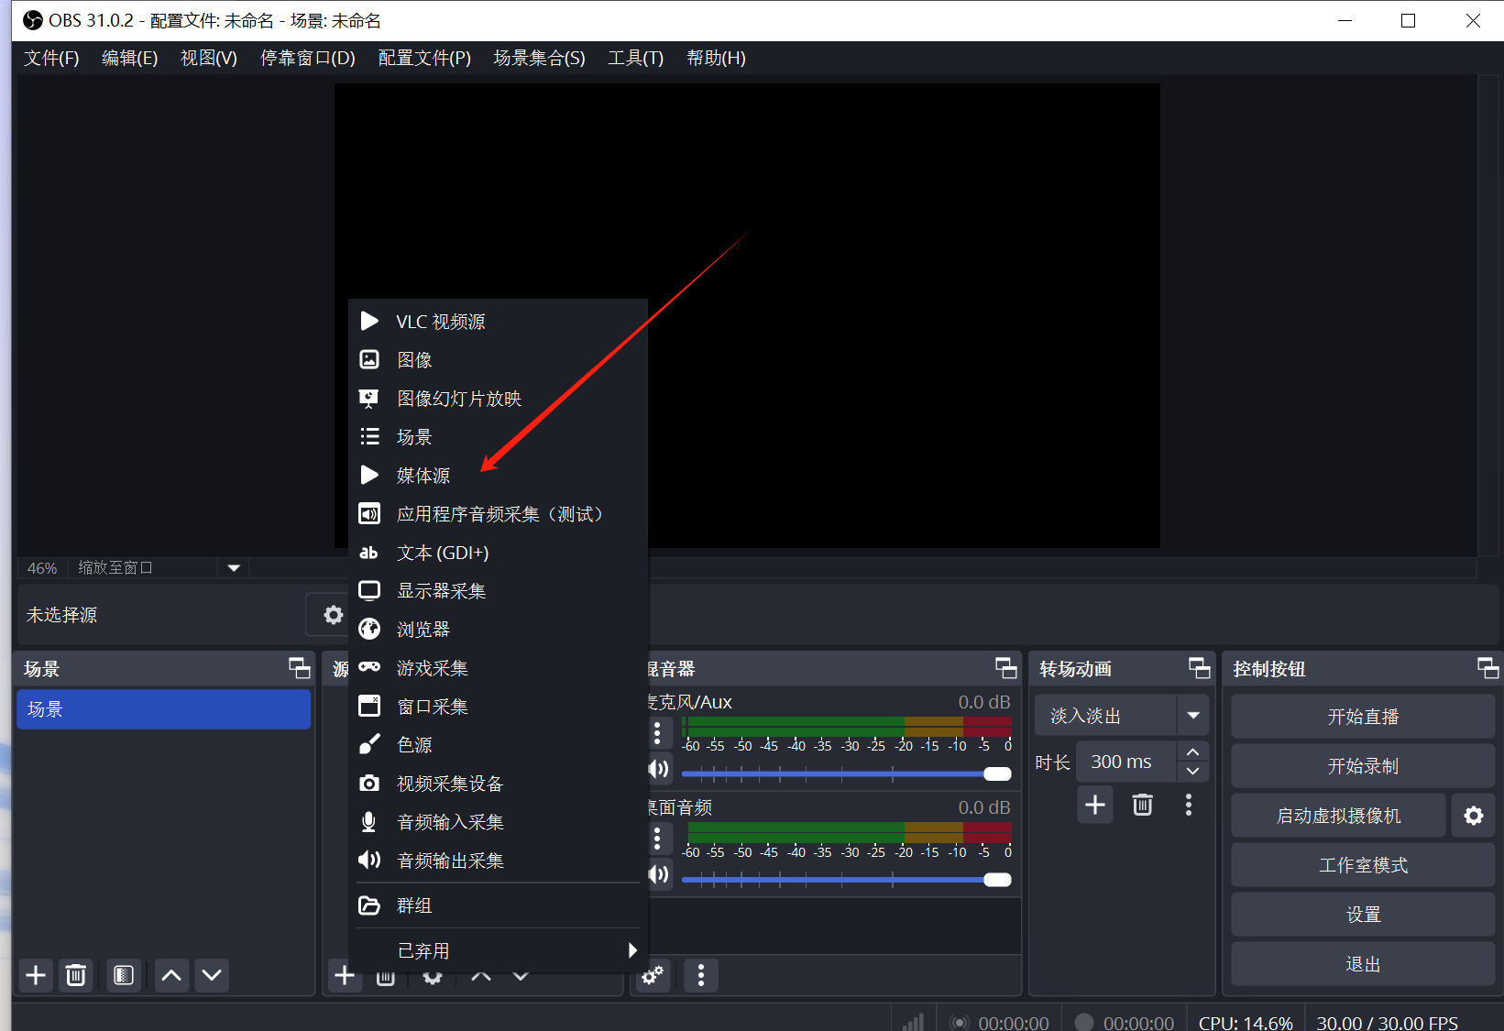The height and width of the screenshot is (1031, 1504).
Task: Click the 开始录制 button
Action: click(x=1362, y=765)
